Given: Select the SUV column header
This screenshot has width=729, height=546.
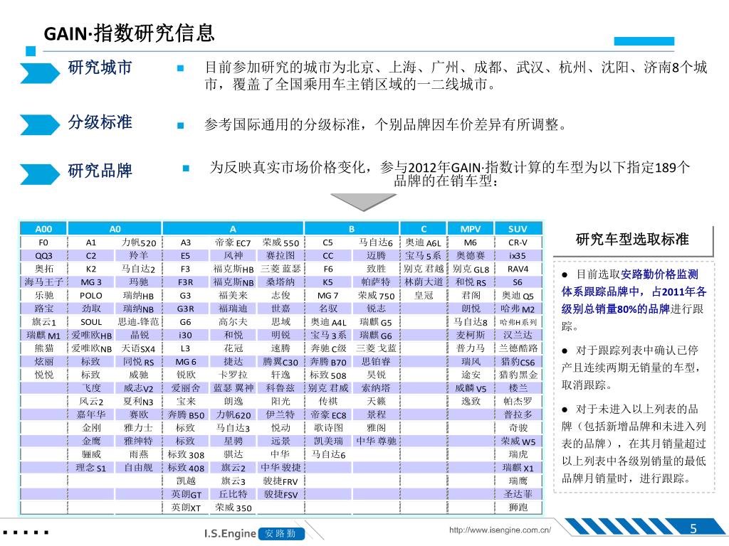Looking at the screenshot, I should tap(518, 228).
